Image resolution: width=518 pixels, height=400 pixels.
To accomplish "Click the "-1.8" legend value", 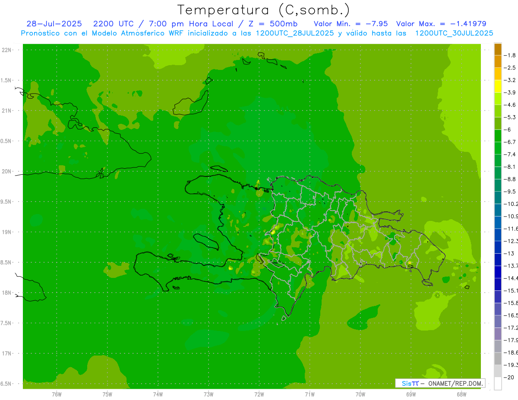I will point(510,55).
